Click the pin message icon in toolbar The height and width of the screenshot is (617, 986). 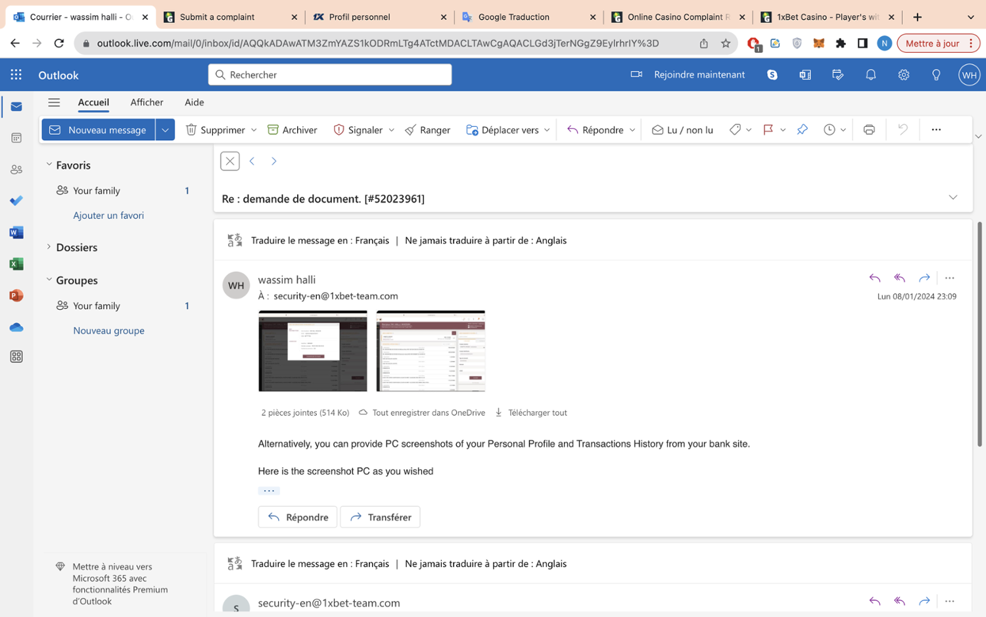tap(802, 130)
